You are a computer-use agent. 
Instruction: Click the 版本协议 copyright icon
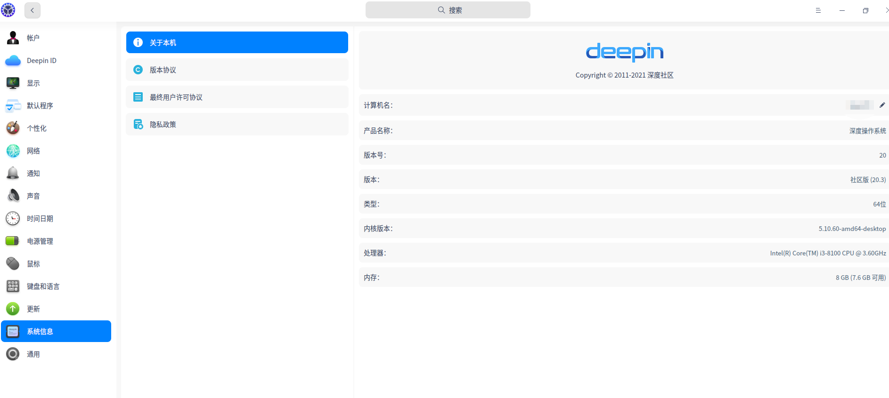click(138, 70)
